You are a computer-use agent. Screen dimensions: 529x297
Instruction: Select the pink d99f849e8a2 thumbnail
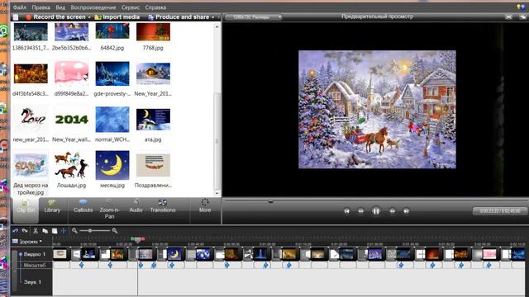(x=72, y=73)
